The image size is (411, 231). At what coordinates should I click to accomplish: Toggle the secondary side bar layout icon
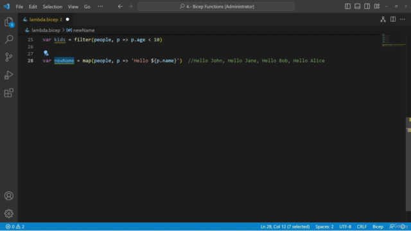click(x=367, y=6)
